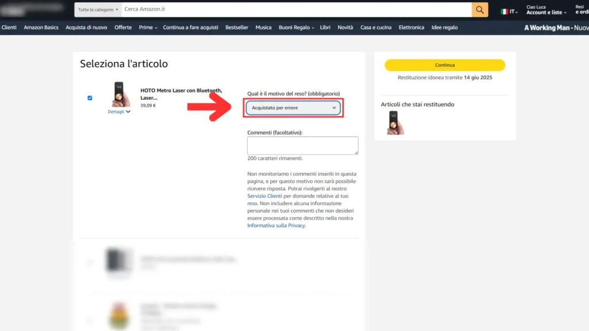Open the Account e liste menu
The image size is (589, 331).
coord(546,10)
